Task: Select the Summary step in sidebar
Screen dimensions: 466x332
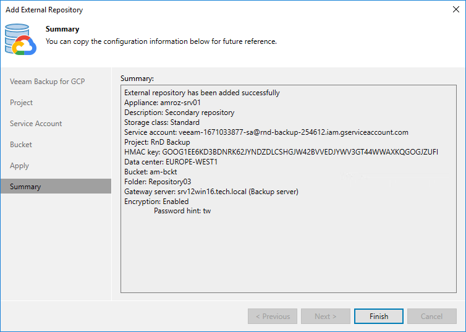Action: coord(25,187)
